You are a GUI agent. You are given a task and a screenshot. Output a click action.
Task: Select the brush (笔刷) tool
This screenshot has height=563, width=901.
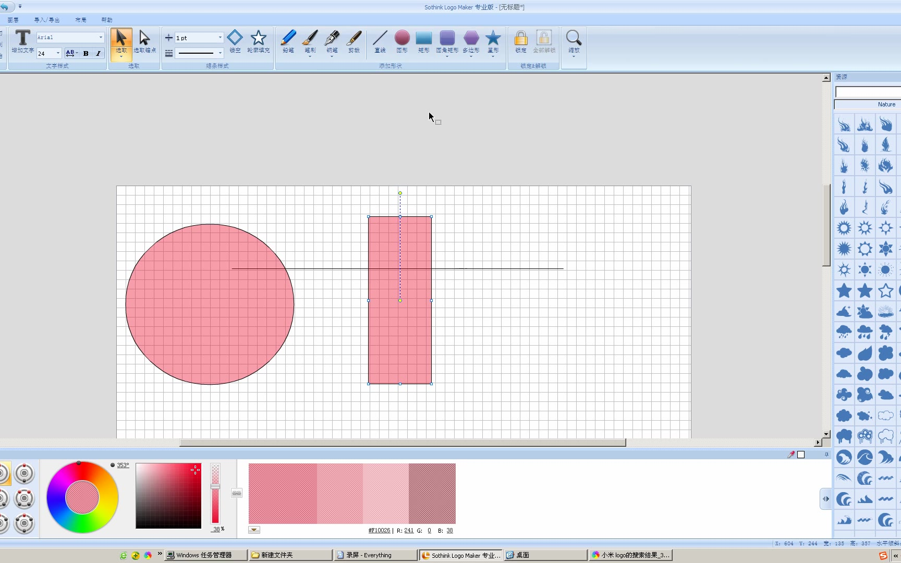click(x=310, y=41)
